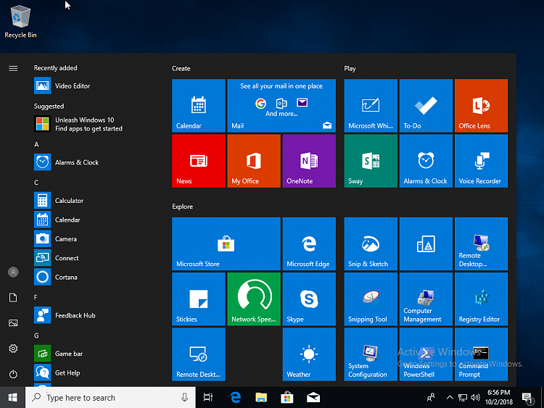Open Documents from the Start sidebar
Screen dimensions: 544x408
(x=13, y=297)
